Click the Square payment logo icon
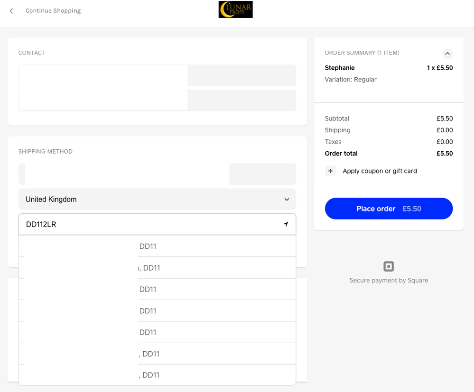This screenshot has width=474, height=392. 389,266
